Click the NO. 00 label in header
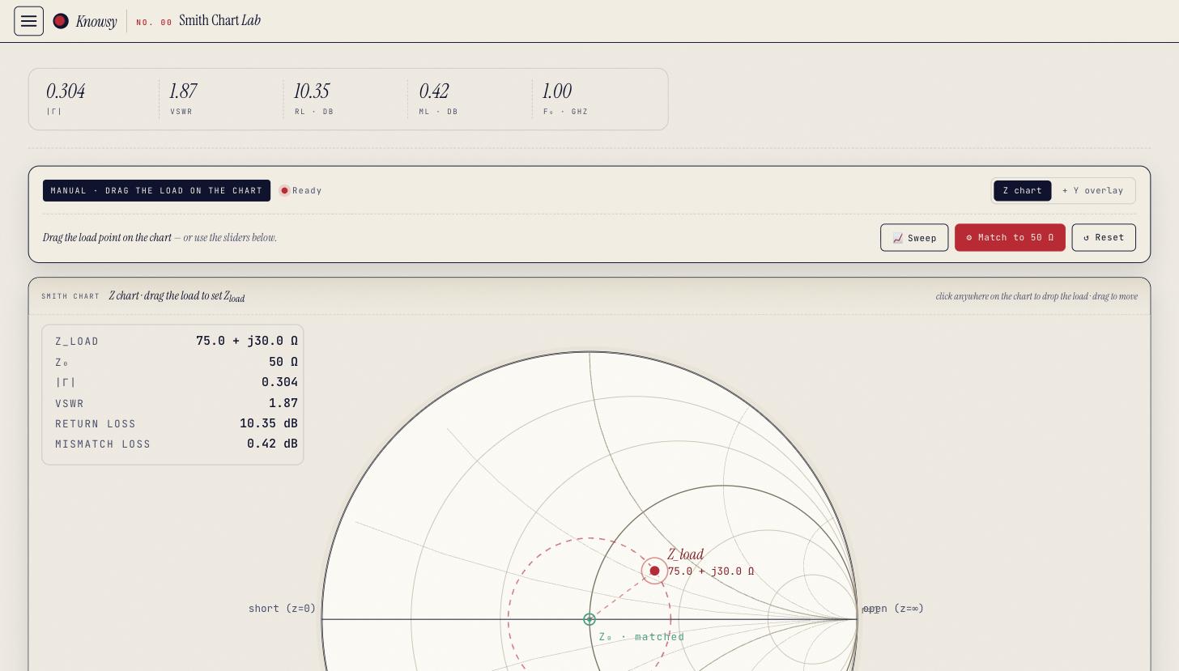Image resolution: width=1179 pixels, height=671 pixels. [154, 23]
